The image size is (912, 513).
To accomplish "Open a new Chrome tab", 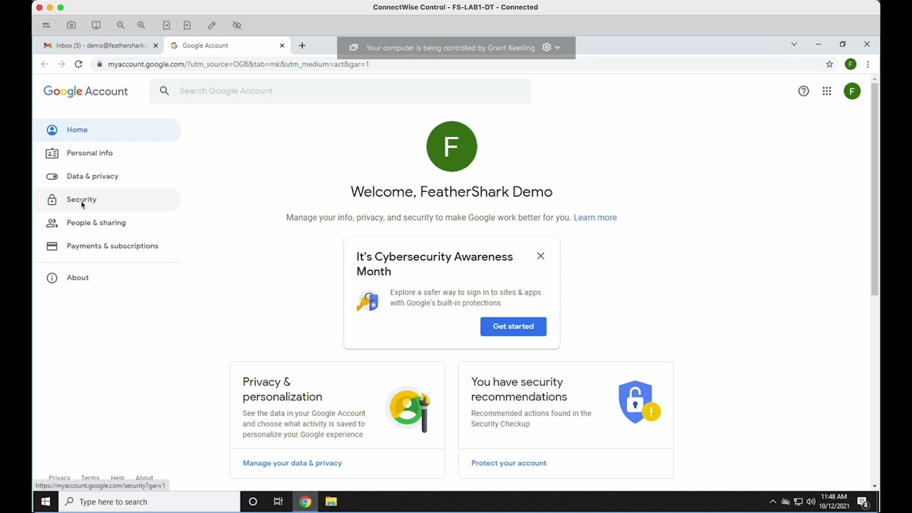I will coord(302,46).
